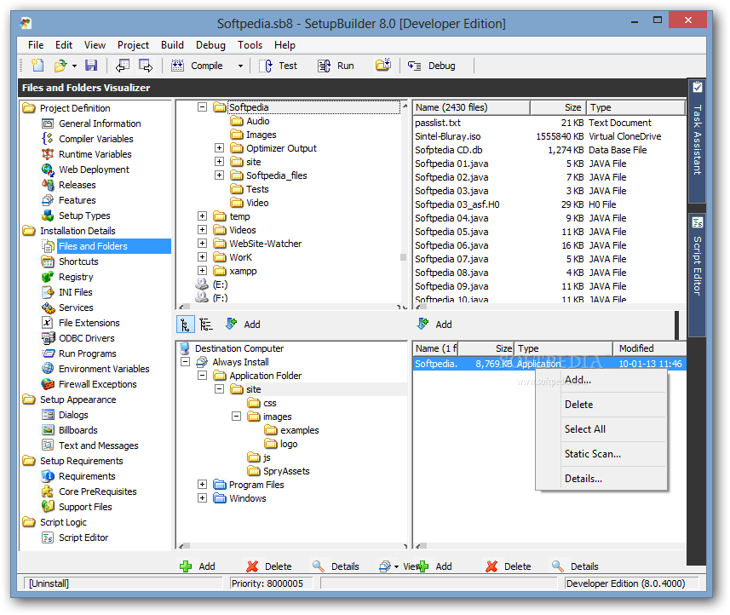Toggle the list view mode button
The height and width of the screenshot is (615, 730).
[205, 324]
